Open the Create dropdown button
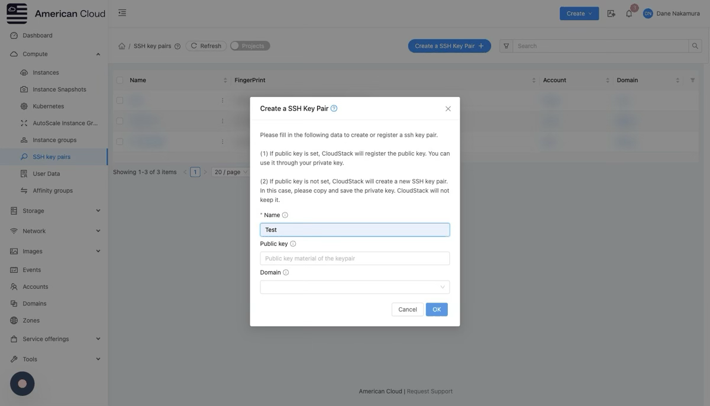Image resolution: width=710 pixels, height=406 pixels. coord(579,14)
